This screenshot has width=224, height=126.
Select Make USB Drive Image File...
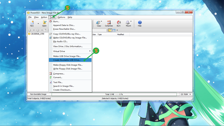(70, 56)
